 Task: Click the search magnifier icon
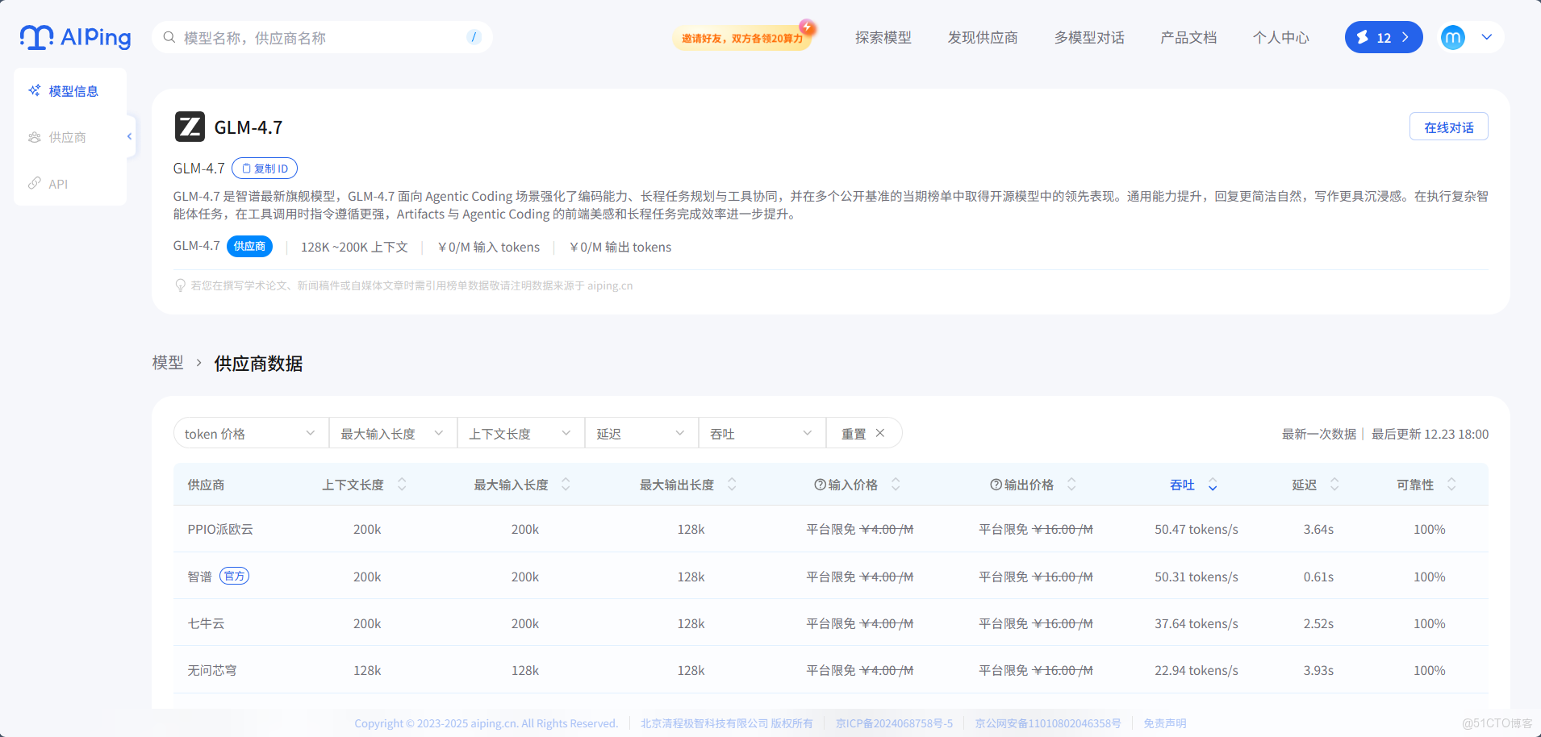coord(169,37)
